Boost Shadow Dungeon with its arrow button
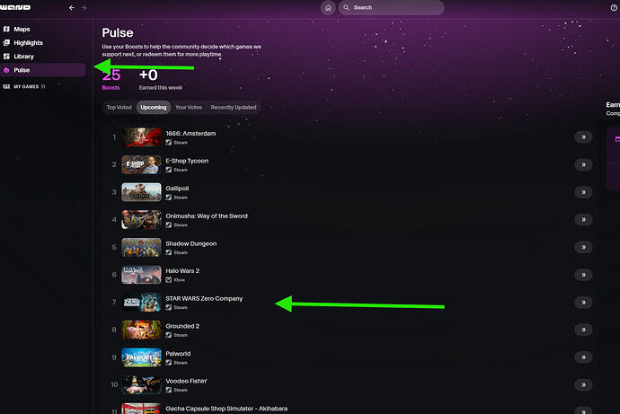The width and height of the screenshot is (620, 414). pos(583,247)
